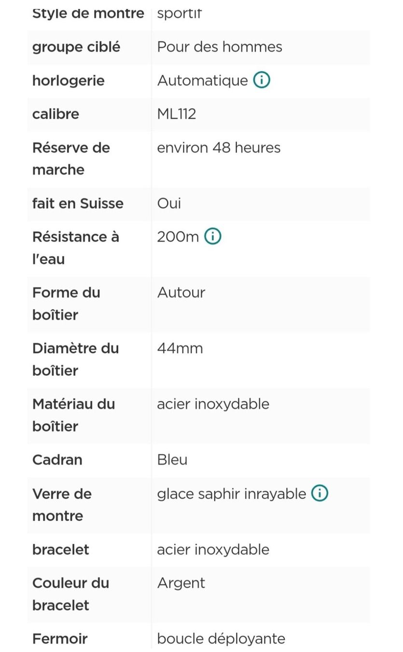
Task: Select the 'Bleu' dial value
Action: (172, 460)
